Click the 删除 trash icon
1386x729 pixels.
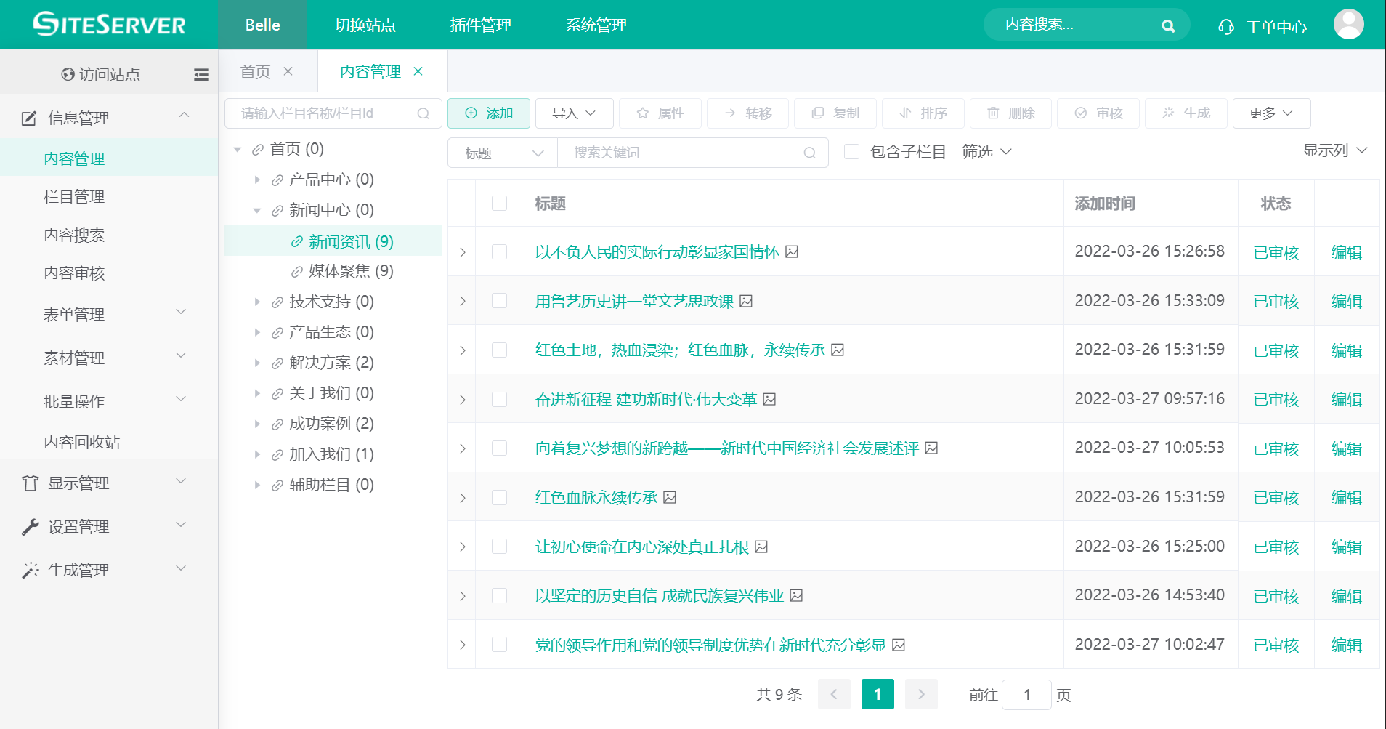tap(993, 113)
